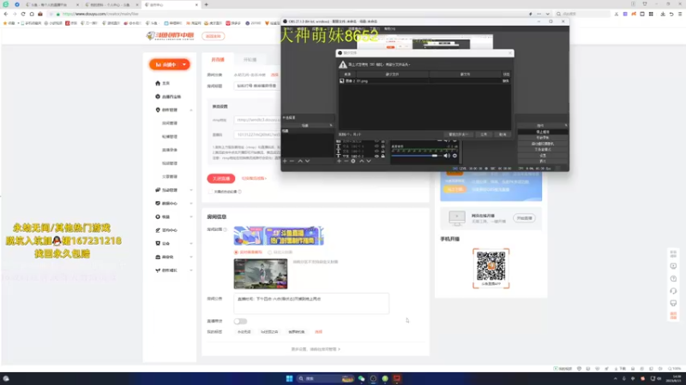
Task: Open source properties gear in OBS sources toolbar
Action: click(353, 161)
